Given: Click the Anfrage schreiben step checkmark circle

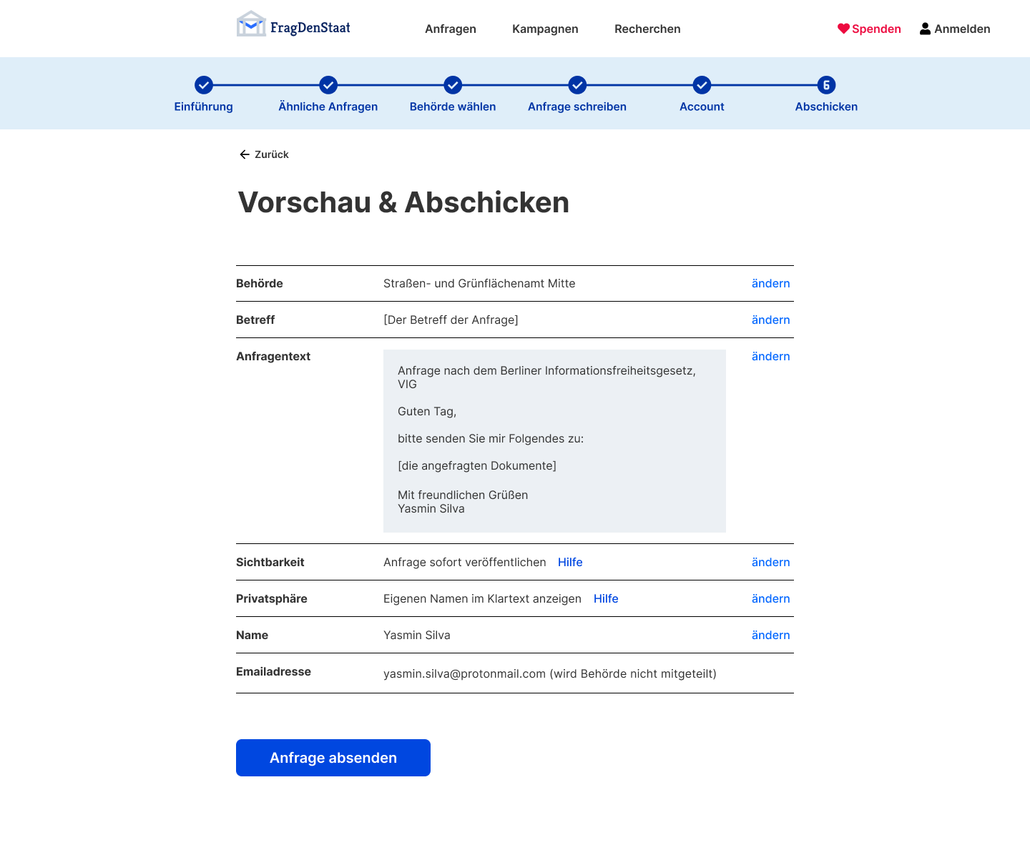Looking at the screenshot, I should (x=577, y=85).
